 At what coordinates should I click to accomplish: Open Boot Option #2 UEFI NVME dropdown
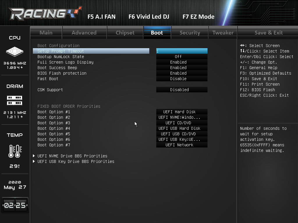click(x=182, y=117)
